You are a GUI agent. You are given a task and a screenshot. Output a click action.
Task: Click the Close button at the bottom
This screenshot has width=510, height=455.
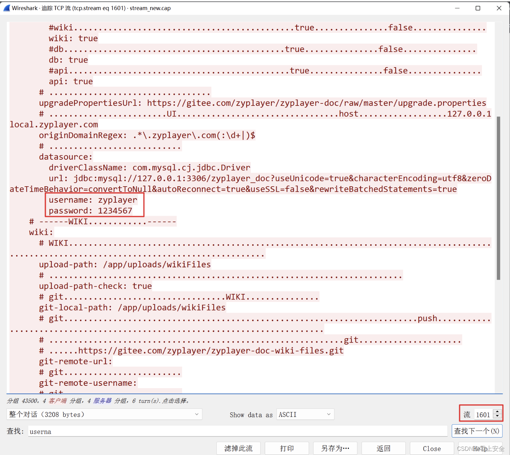tap(432, 448)
